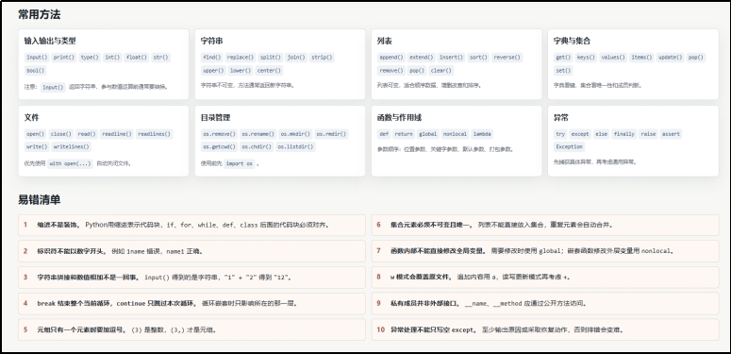Click the os.rename() chip
Image resolution: width=731 pixels, height=354 pixels.
258,134
